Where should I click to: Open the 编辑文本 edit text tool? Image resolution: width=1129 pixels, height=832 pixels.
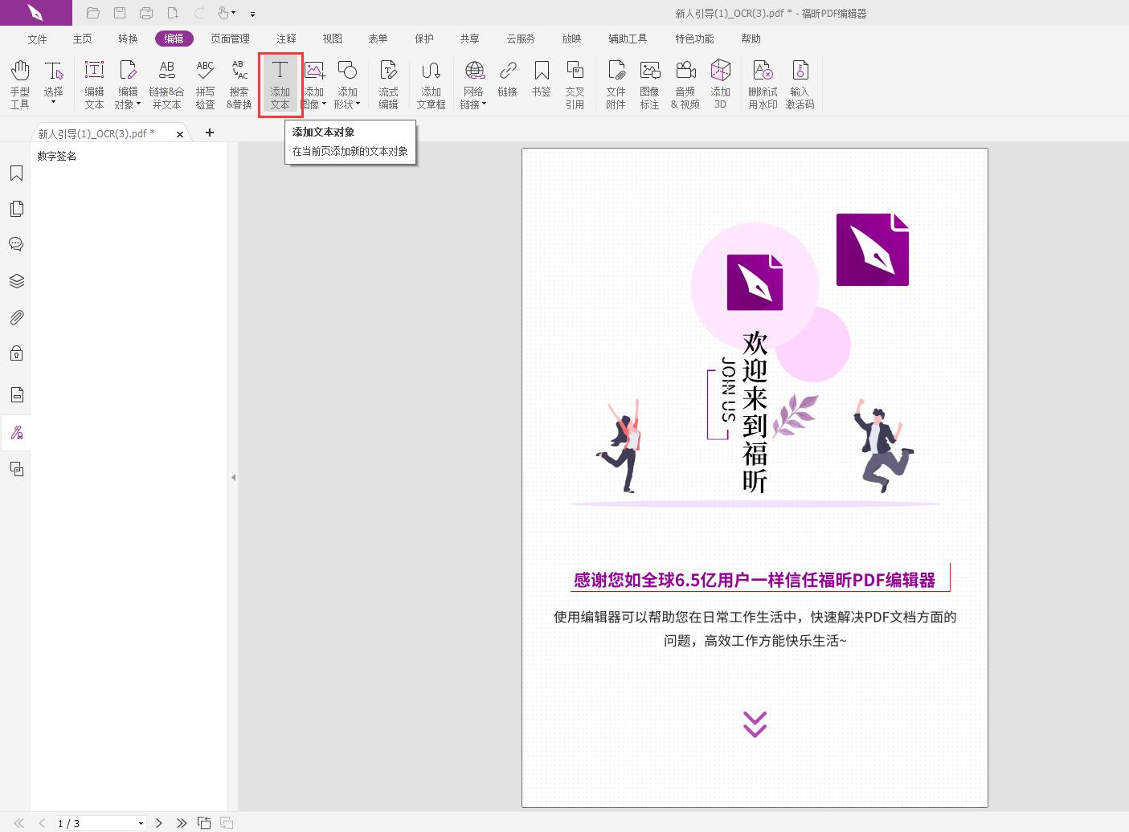pyautogui.click(x=94, y=84)
